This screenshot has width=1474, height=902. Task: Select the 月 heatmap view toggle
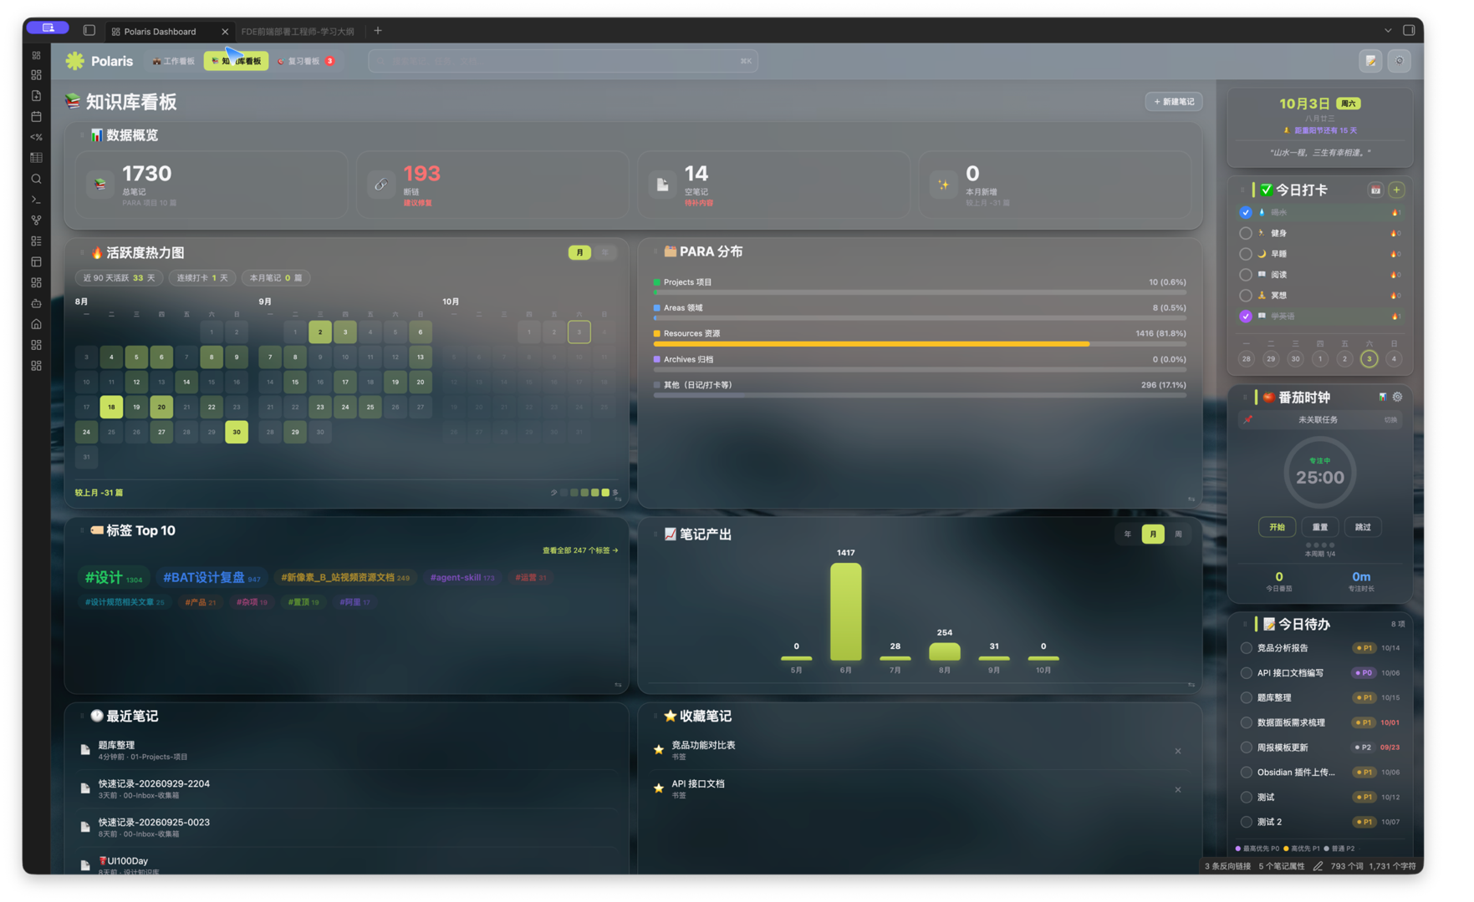[579, 252]
